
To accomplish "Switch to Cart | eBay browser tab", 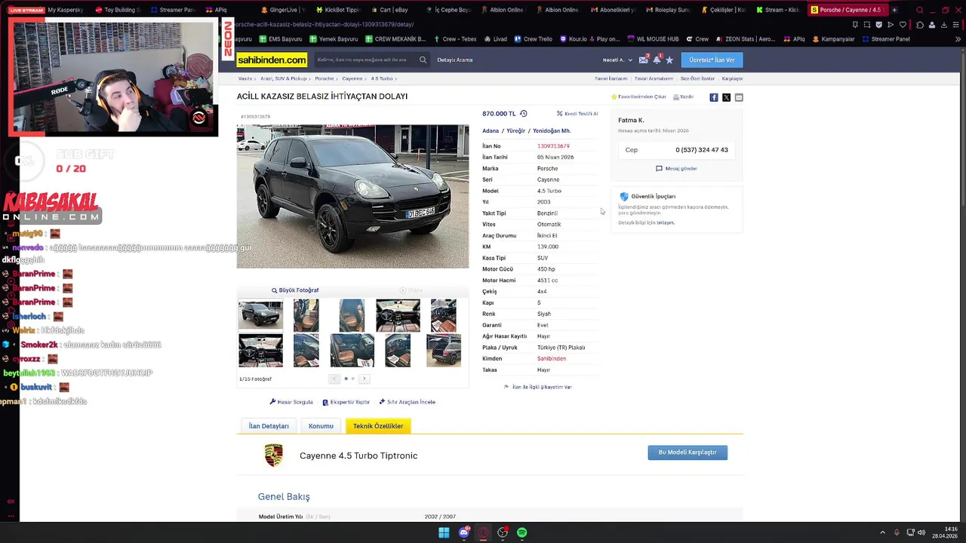I will click(388, 10).
